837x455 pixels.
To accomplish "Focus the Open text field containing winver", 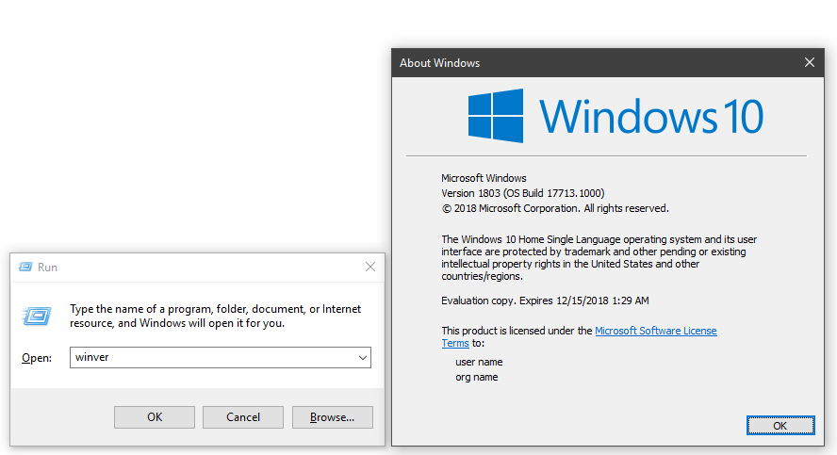I will coord(212,358).
